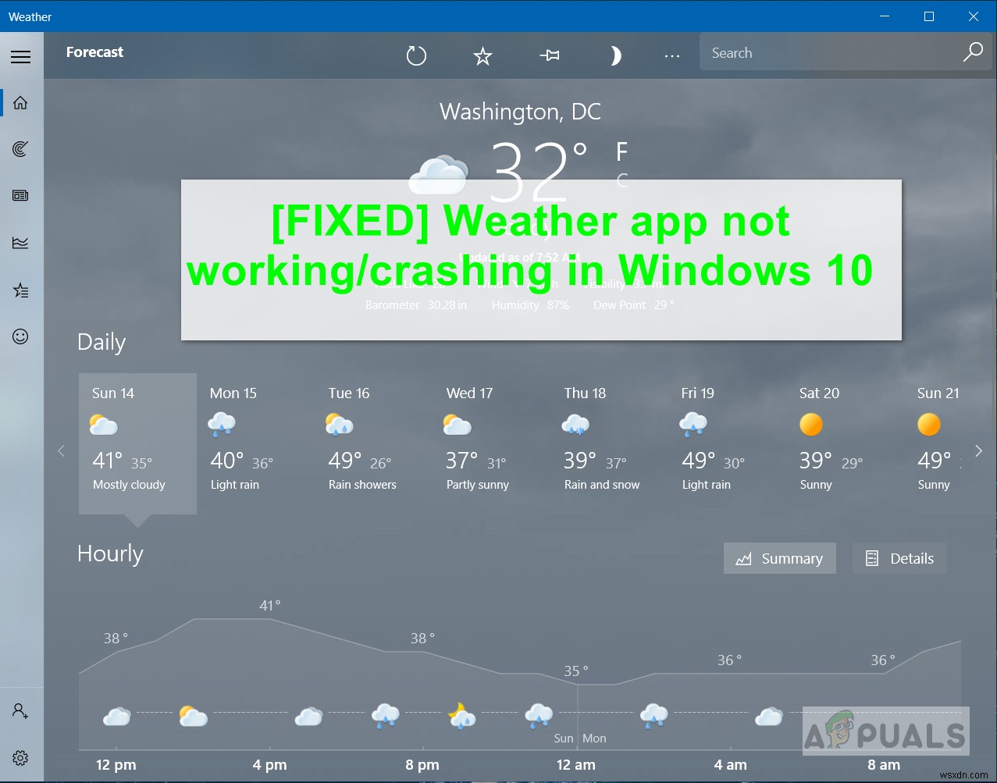Show previous days in Daily

(61, 450)
